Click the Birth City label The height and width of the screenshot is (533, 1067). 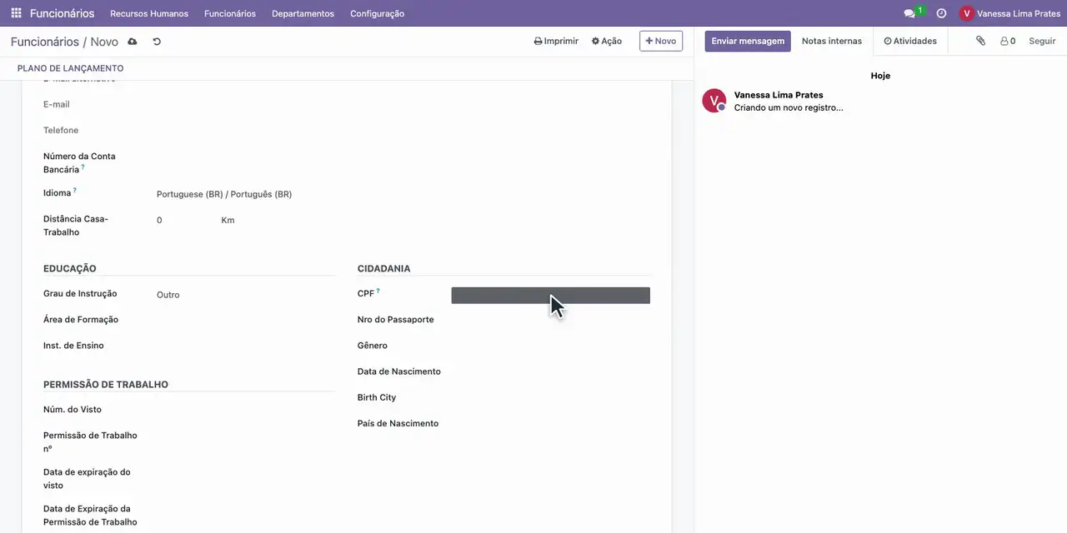(x=377, y=397)
